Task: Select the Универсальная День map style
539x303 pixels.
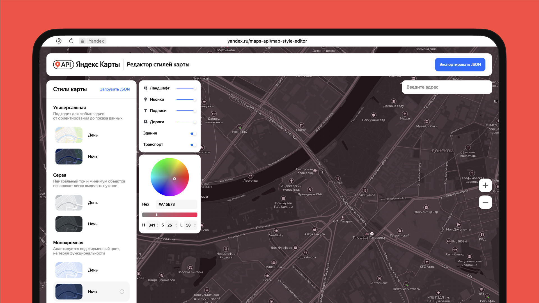Action: tap(69, 135)
